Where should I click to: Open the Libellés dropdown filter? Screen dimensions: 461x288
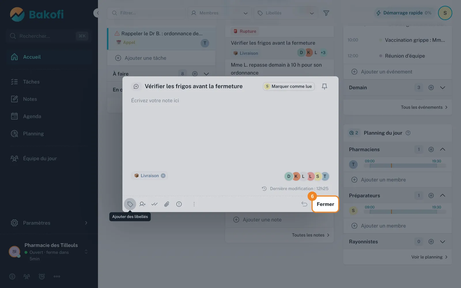click(x=286, y=13)
